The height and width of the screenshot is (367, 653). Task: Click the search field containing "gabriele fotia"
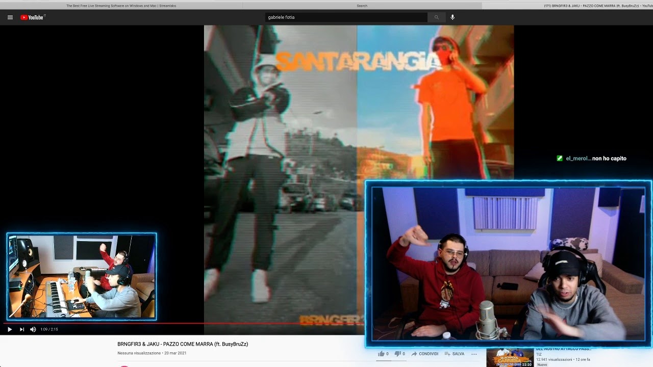point(346,17)
